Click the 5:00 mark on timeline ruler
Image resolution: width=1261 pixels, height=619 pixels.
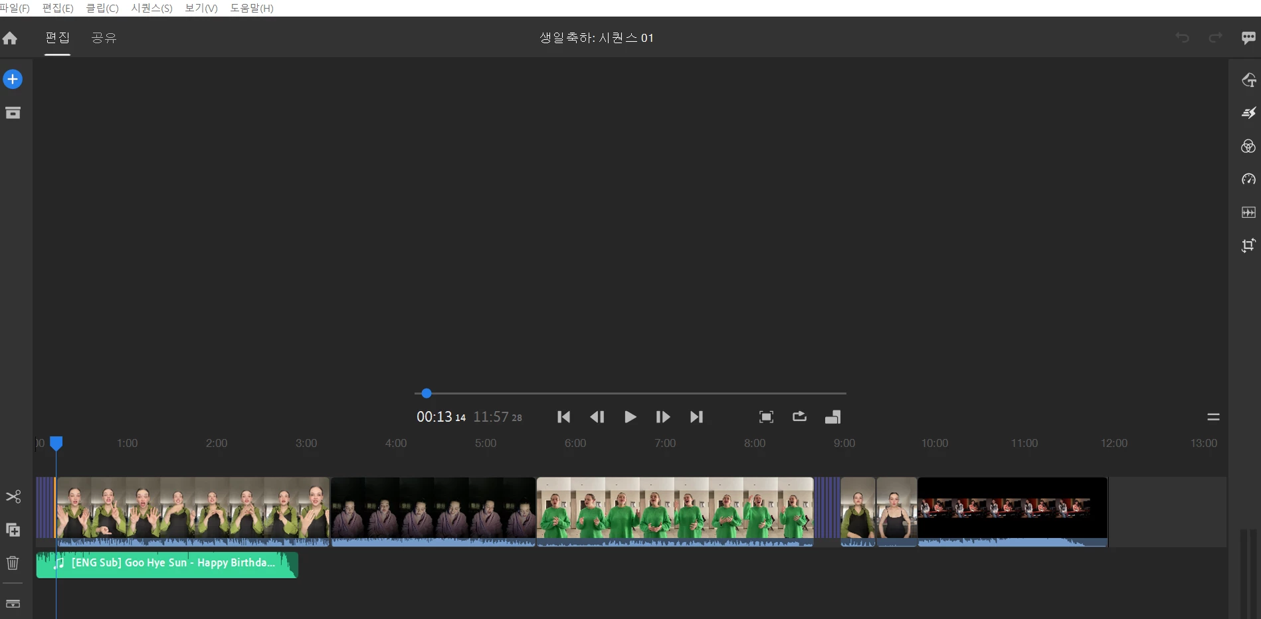coord(486,443)
